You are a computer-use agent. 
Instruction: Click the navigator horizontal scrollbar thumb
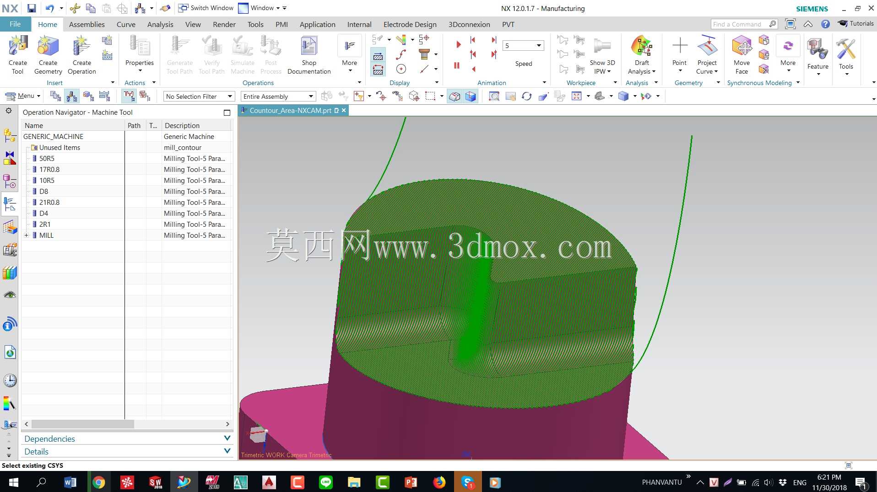point(83,424)
